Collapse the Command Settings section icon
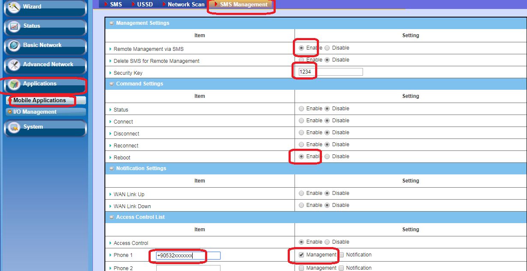The height and width of the screenshot is (271, 527). (112, 84)
